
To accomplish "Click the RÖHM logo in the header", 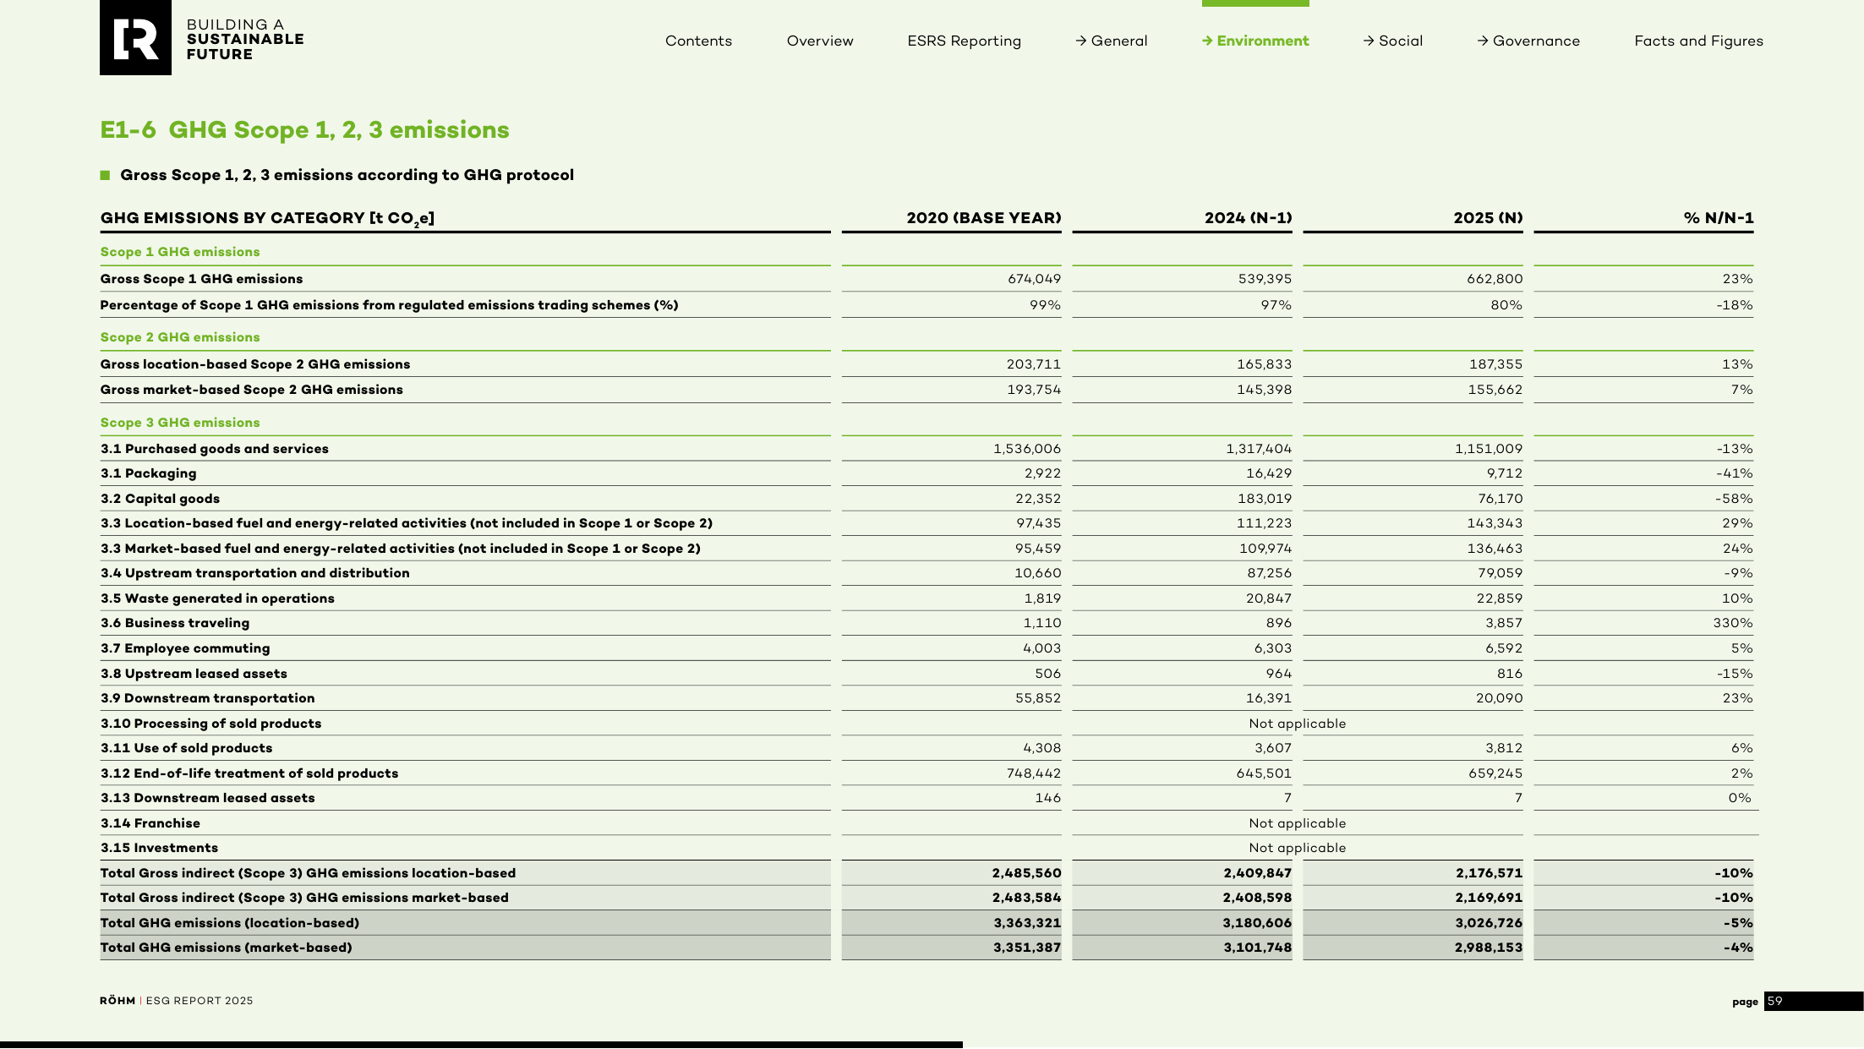I will pyautogui.click(x=135, y=38).
